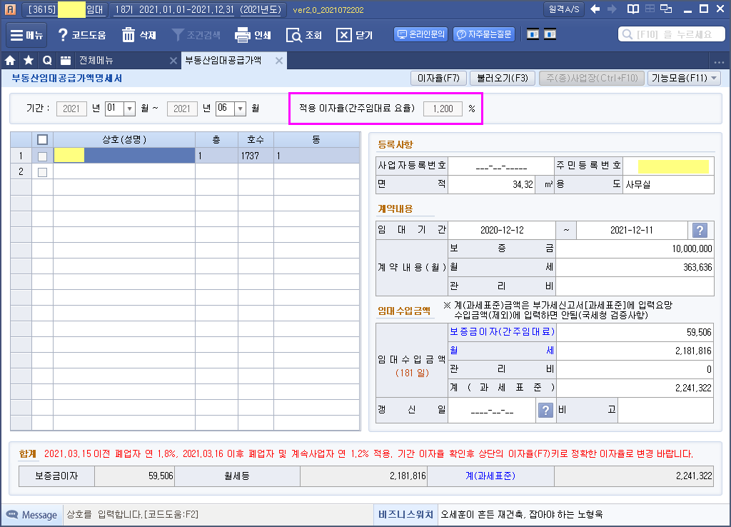Image resolution: width=731 pixels, height=527 pixels.
Task: Focus the F10 search box
Action: [x=671, y=34]
